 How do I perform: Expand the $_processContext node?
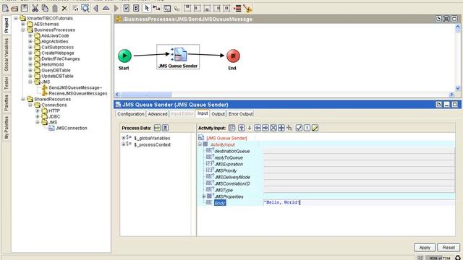123,144
